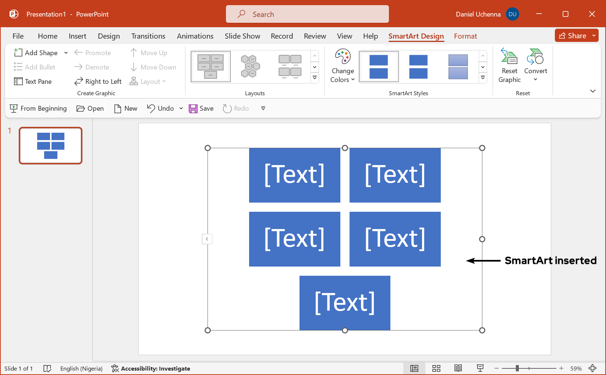The image size is (606, 375).
Task: Switch to Normal view in status bar
Action: click(x=414, y=368)
